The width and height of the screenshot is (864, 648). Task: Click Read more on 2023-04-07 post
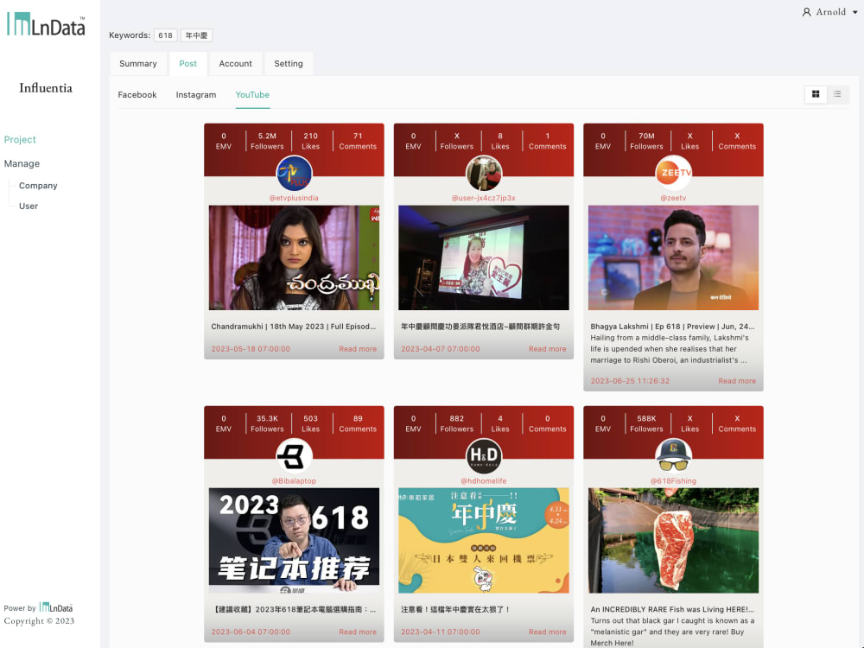click(547, 349)
